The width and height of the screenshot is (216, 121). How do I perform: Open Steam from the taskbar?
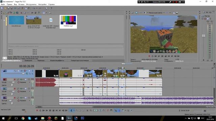36,118
